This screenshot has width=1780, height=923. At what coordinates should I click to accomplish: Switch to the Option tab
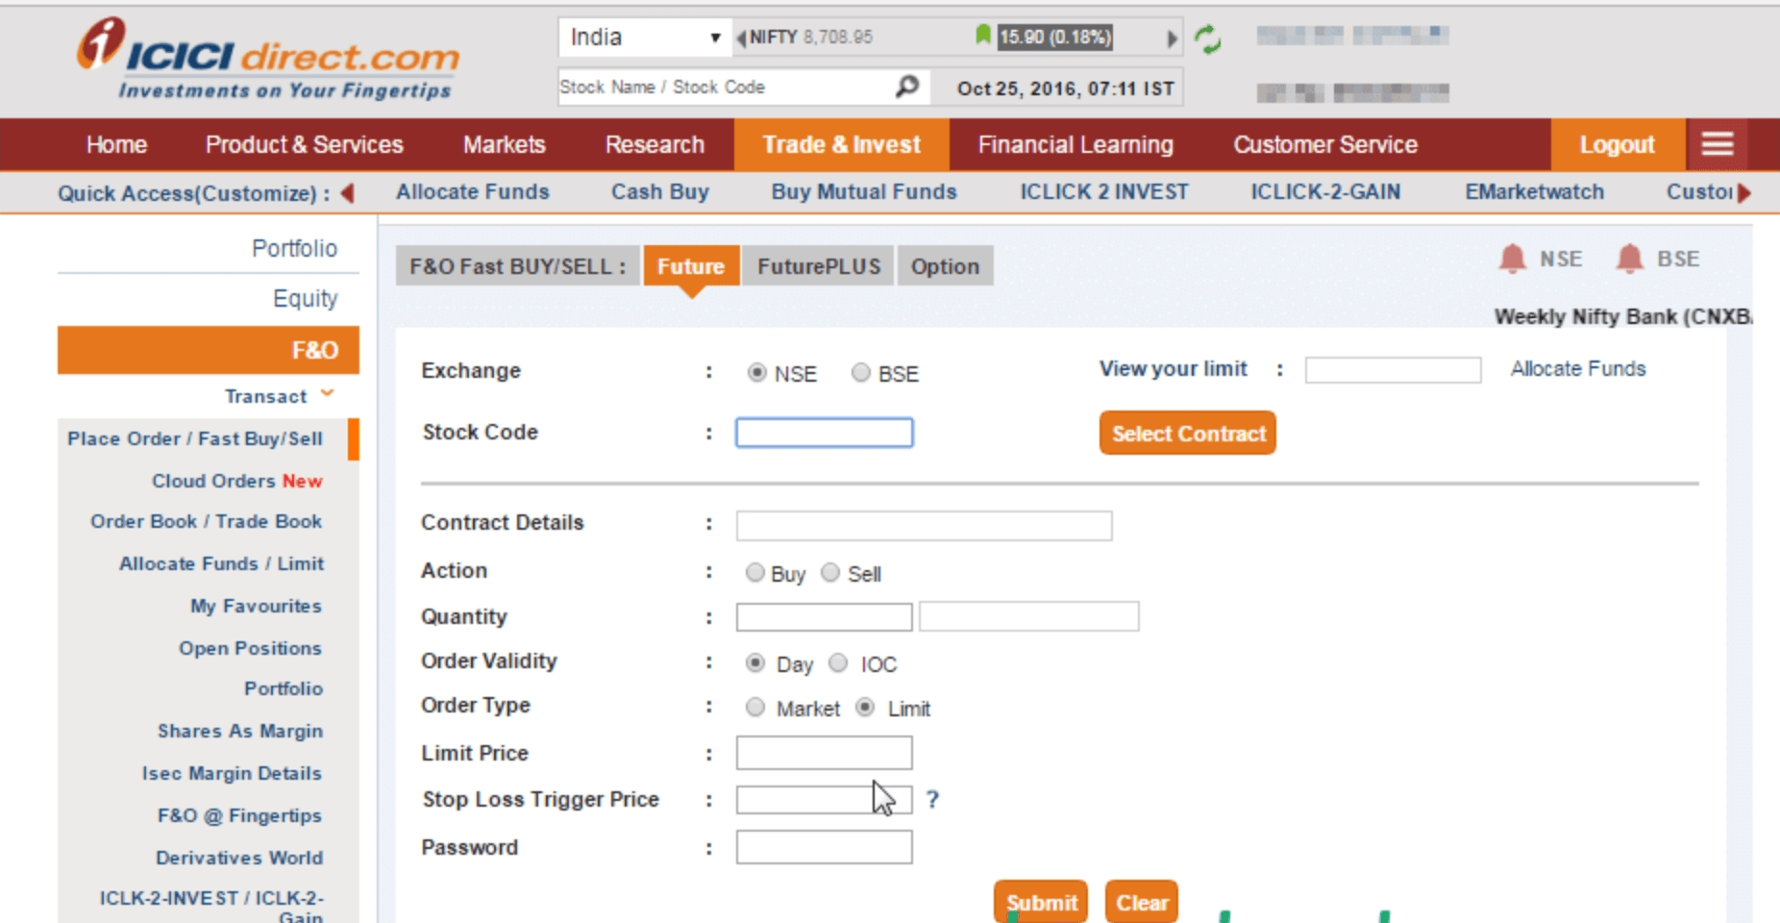point(945,266)
